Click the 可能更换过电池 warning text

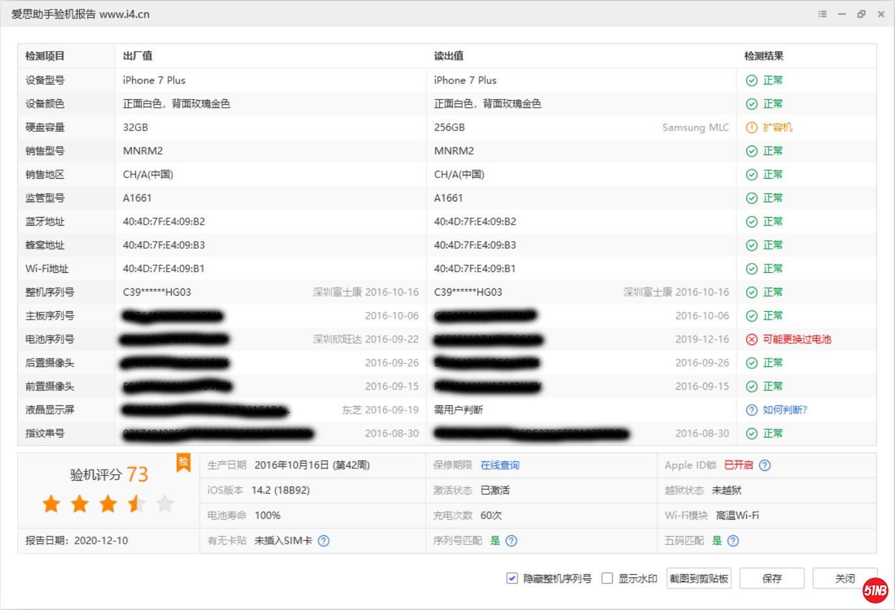797,339
